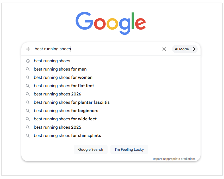Click the clock history icon beside first suggestion
The width and height of the screenshot is (224, 179).
[28, 61]
